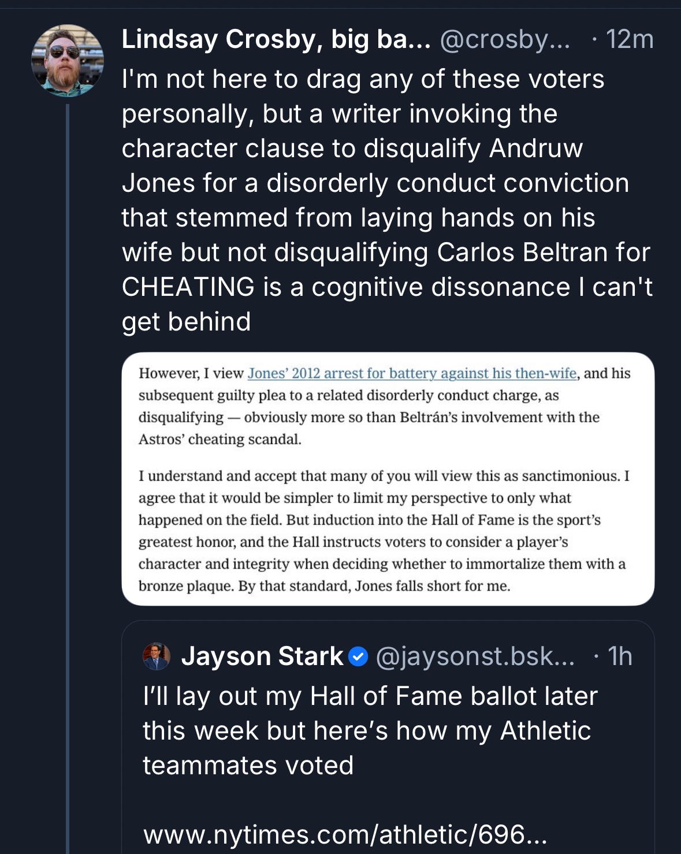The width and height of the screenshot is (681, 854).
Task: Open Lindsay Crosby's profile avatar
Action: click(x=68, y=61)
